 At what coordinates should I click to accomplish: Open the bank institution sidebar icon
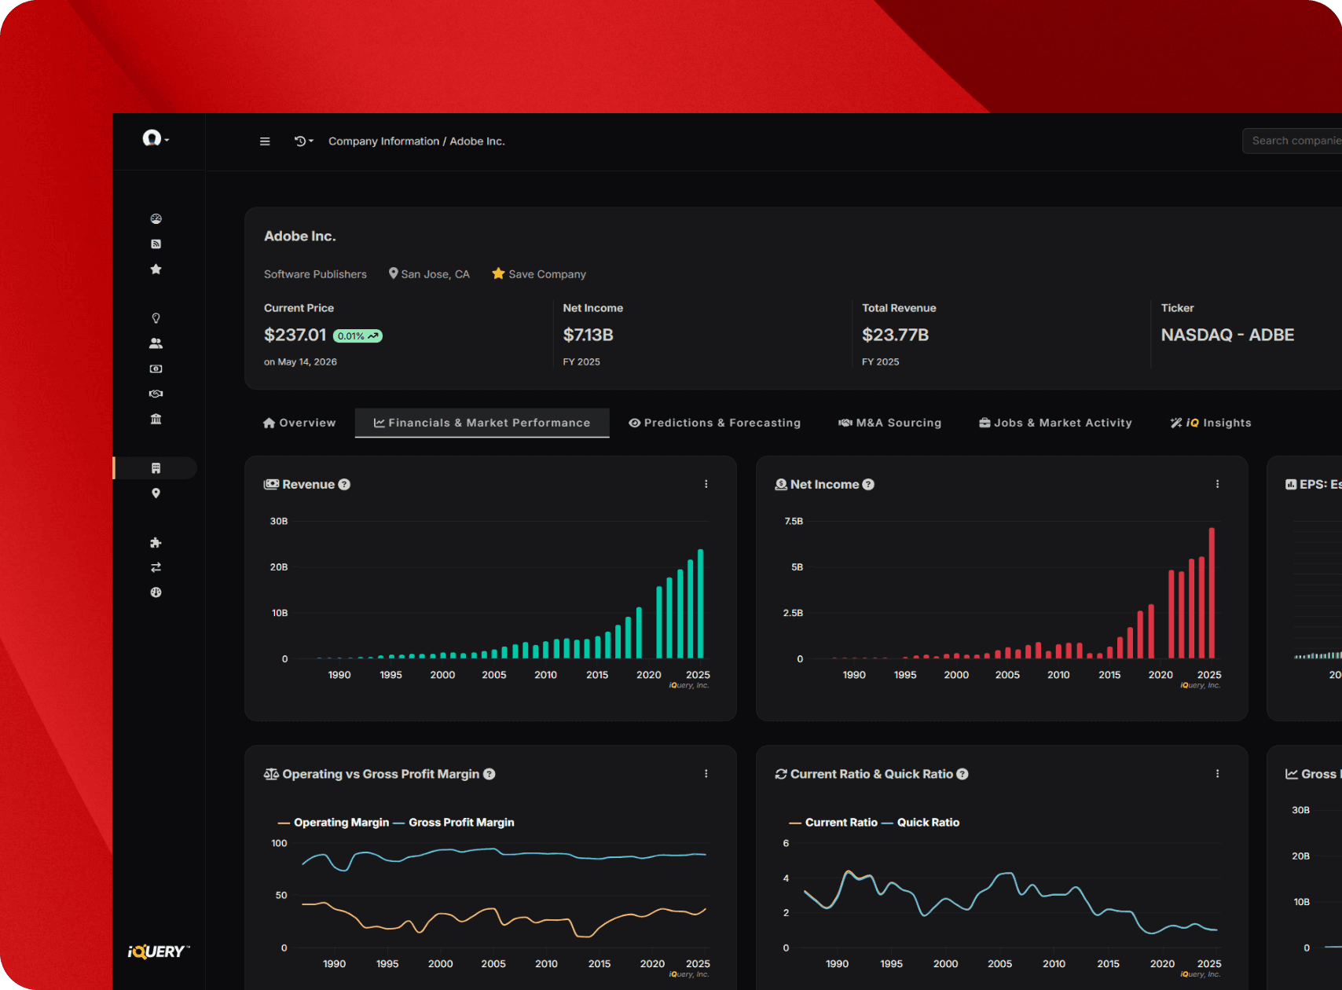point(156,419)
